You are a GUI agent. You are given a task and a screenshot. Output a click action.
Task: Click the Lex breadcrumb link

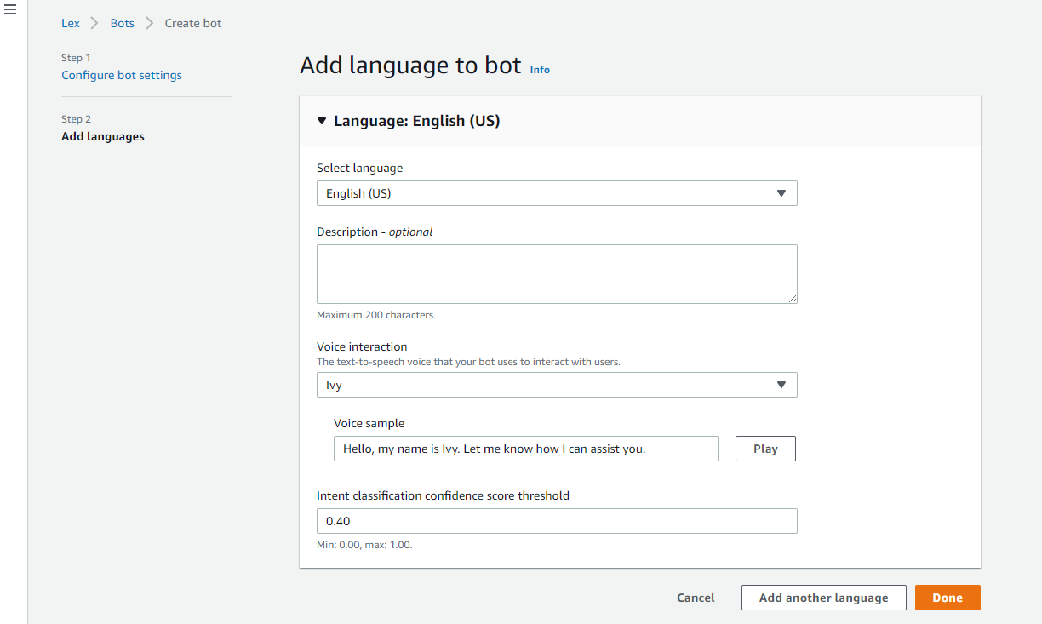[x=71, y=23]
